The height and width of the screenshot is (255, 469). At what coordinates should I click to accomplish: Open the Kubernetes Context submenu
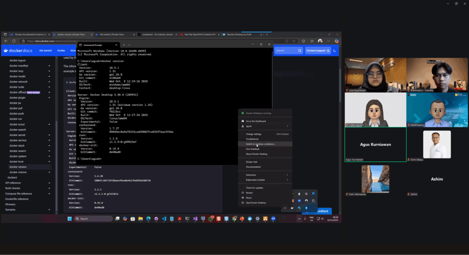[265, 180]
